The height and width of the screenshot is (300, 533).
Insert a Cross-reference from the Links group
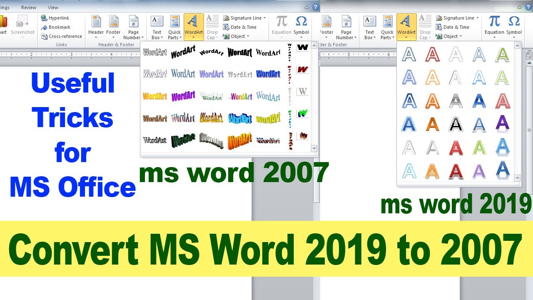pyautogui.click(x=62, y=36)
